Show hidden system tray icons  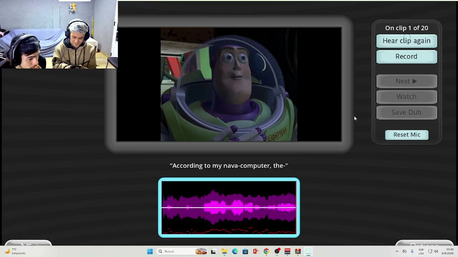(x=396, y=252)
